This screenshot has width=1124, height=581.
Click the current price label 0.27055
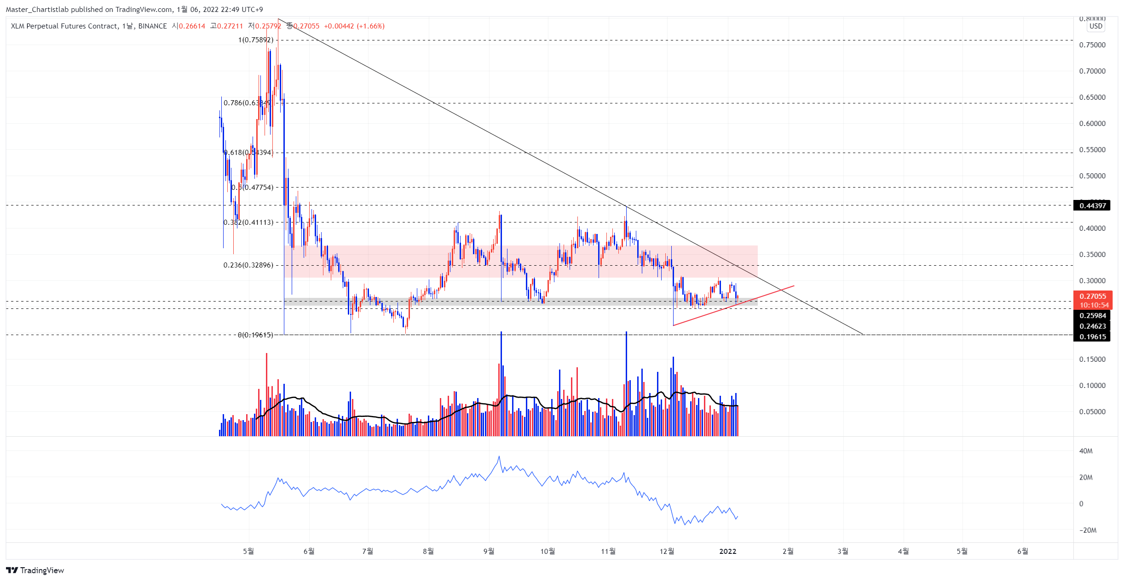point(1093,296)
